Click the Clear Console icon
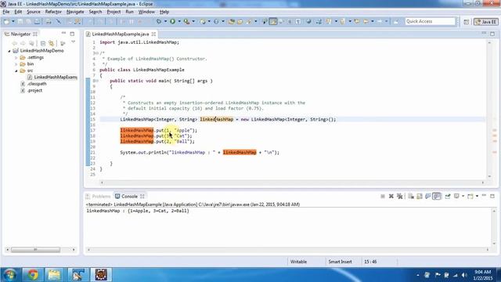This screenshot has height=282, width=501. pos(411,197)
